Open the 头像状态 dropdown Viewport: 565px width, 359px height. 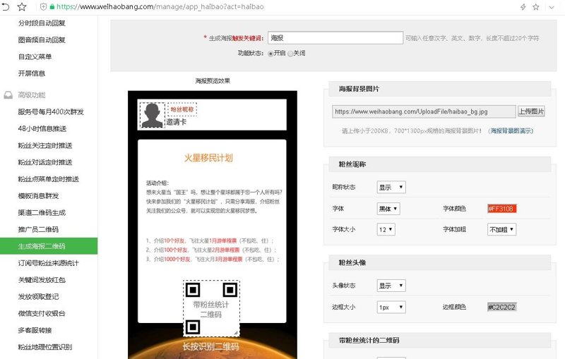pyautogui.click(x=391, y=286)
